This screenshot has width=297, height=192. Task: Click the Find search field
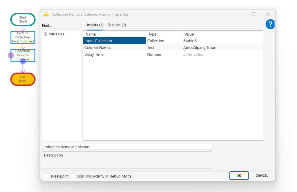click(x=61, y=26)
